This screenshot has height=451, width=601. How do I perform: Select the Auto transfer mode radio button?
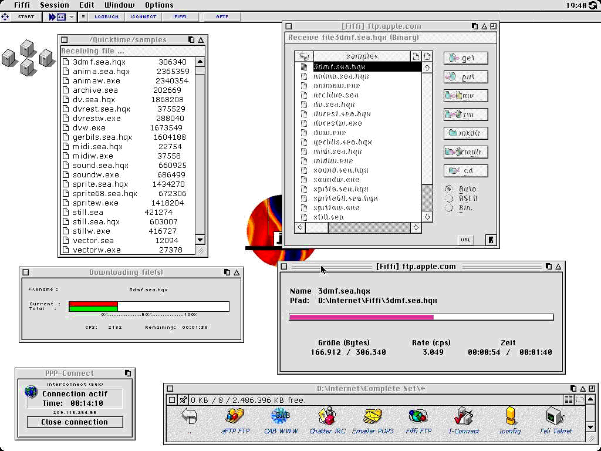click(x=449, y=189)
